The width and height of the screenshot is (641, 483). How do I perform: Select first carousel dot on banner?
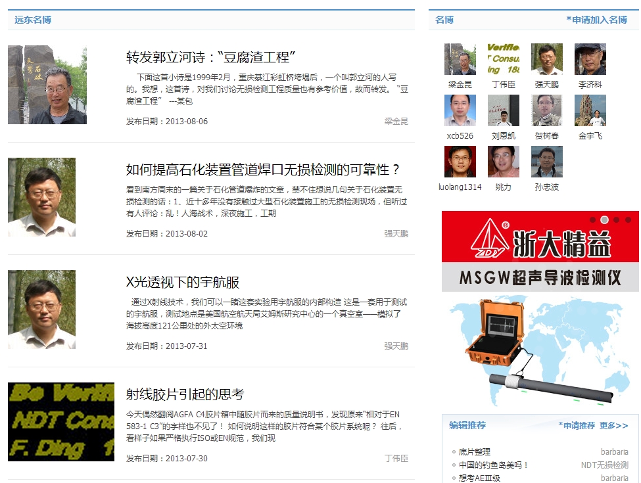pyautogui.click(x=592, y=220)
